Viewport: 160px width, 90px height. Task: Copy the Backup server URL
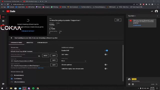pyautogui.click(x=54, y=65)
